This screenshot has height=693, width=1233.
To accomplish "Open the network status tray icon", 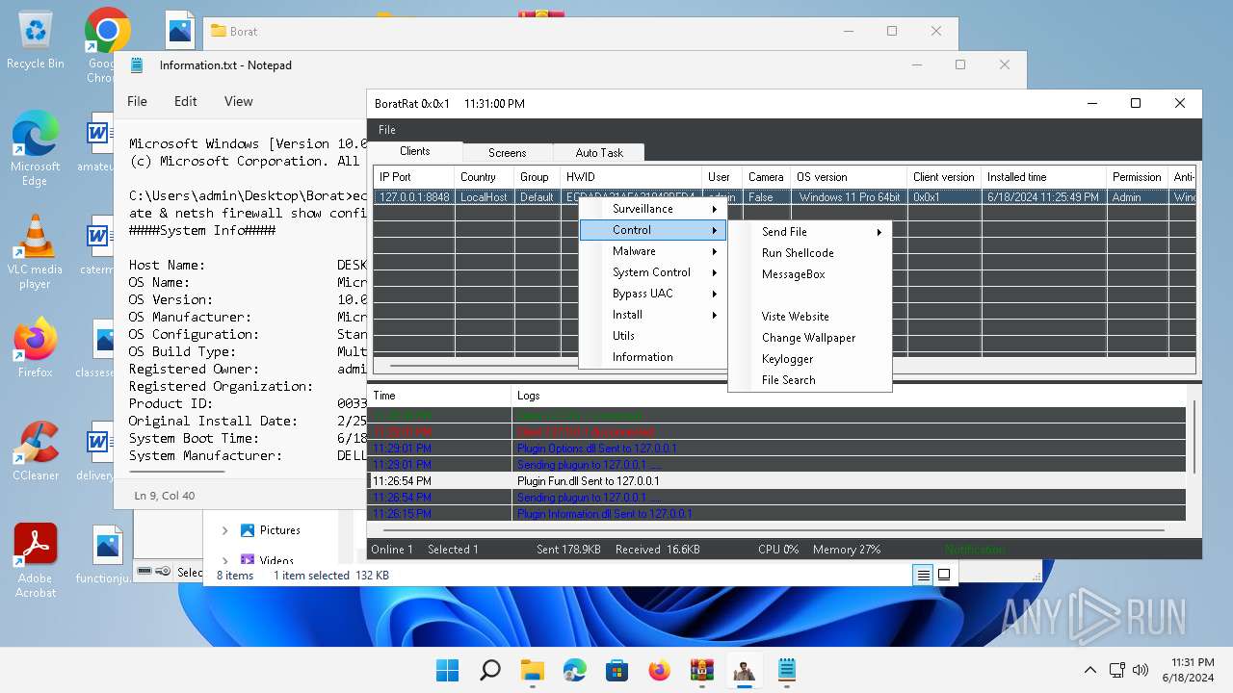I will coord(1117,670).
